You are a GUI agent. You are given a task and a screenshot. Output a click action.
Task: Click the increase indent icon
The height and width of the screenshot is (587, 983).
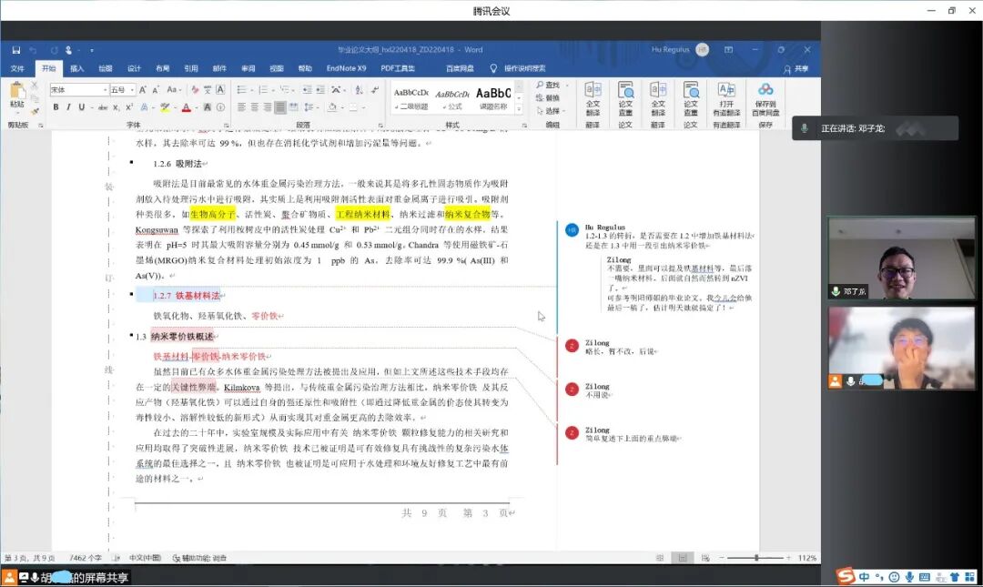point(320,90)
